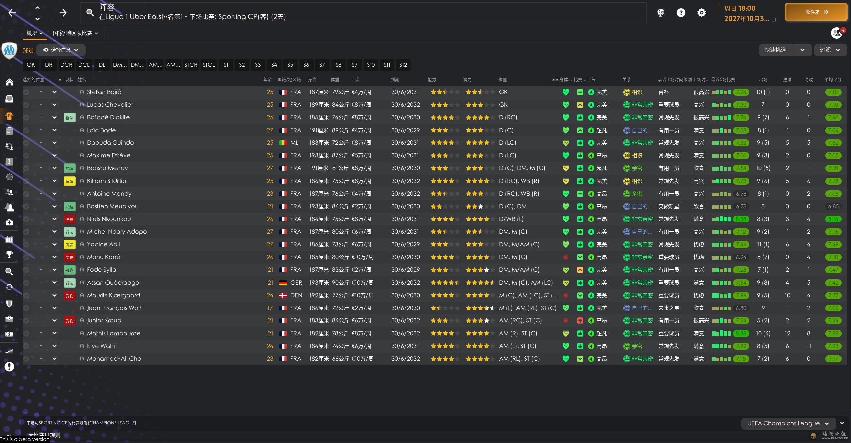Tick the selection circle for Daouda Guindo
This screenshot has height=443, width=851.
[26, 143]
